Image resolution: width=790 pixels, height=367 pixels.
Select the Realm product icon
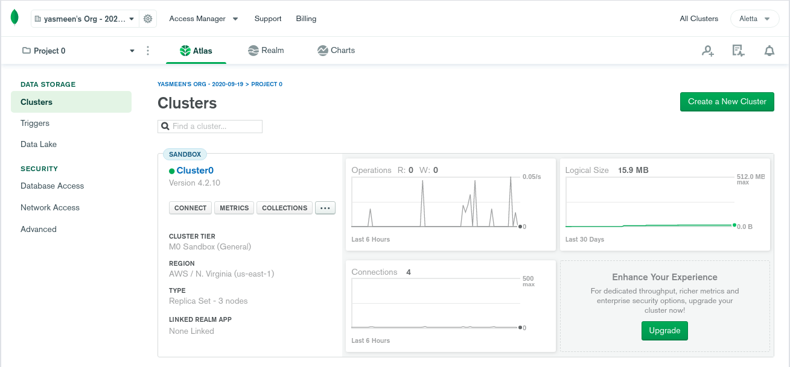(x=253, y=50)
